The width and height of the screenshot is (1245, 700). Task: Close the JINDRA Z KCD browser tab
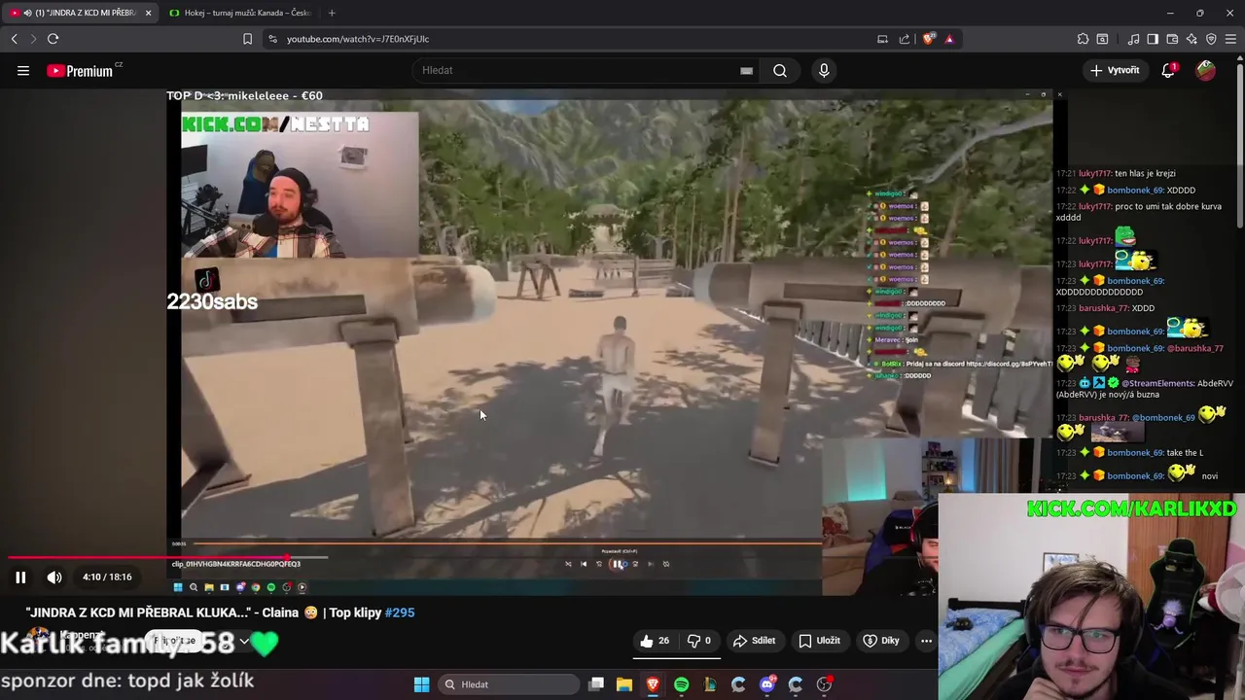point(148,13)
